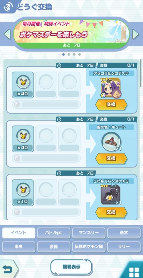Switch to the バトルpt tab

(x=54, y=233)
